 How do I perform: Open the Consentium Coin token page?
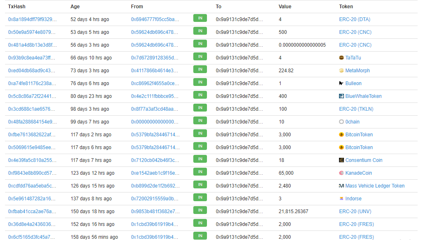click(364, 160)
